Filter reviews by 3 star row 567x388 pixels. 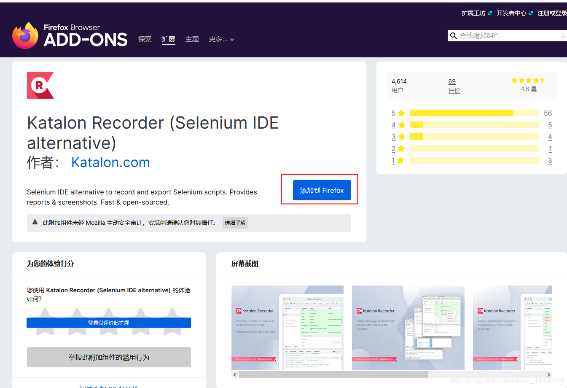471,137
